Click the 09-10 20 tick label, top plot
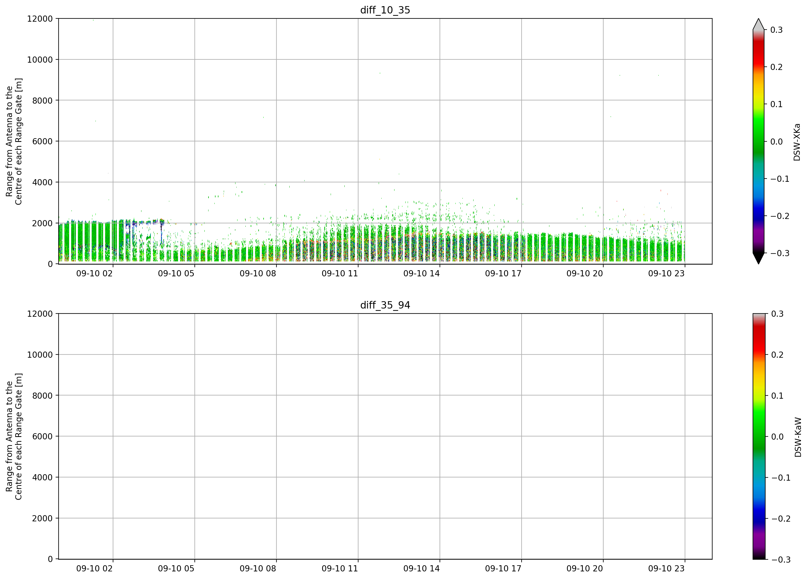The image size is (808, 579). pos(585,273)
